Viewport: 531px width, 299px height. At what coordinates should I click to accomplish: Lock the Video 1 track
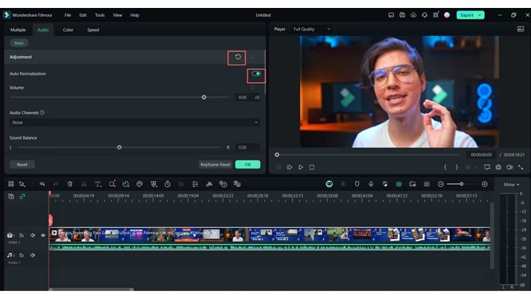21,235
